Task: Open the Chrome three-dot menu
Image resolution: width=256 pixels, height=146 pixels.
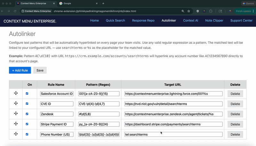Action: coord(253,11)
